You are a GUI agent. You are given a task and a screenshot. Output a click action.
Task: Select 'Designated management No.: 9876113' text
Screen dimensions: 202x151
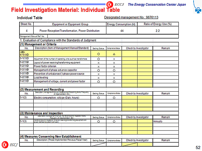pos(131,17)
